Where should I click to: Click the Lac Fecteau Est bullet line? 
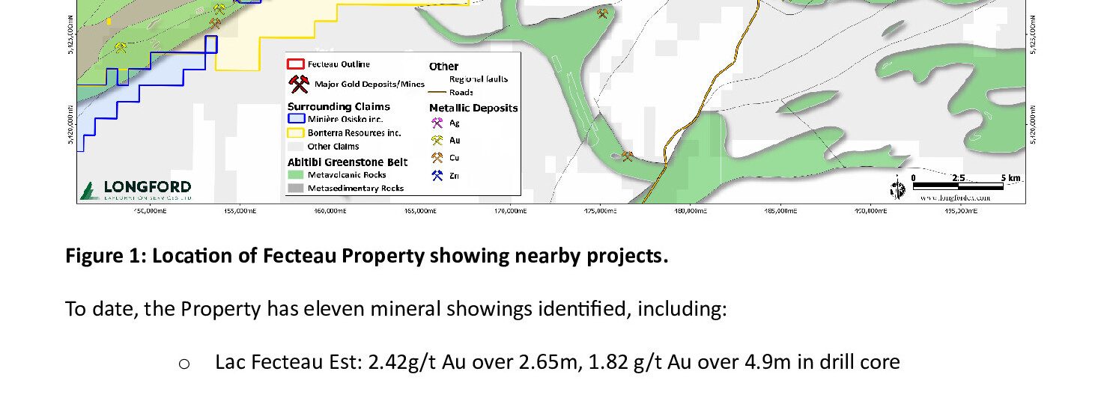pyautogui.click(x=556, y=362)
